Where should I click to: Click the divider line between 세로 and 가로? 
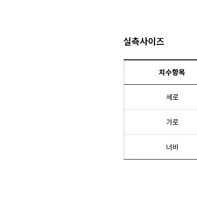click(161, 109)
